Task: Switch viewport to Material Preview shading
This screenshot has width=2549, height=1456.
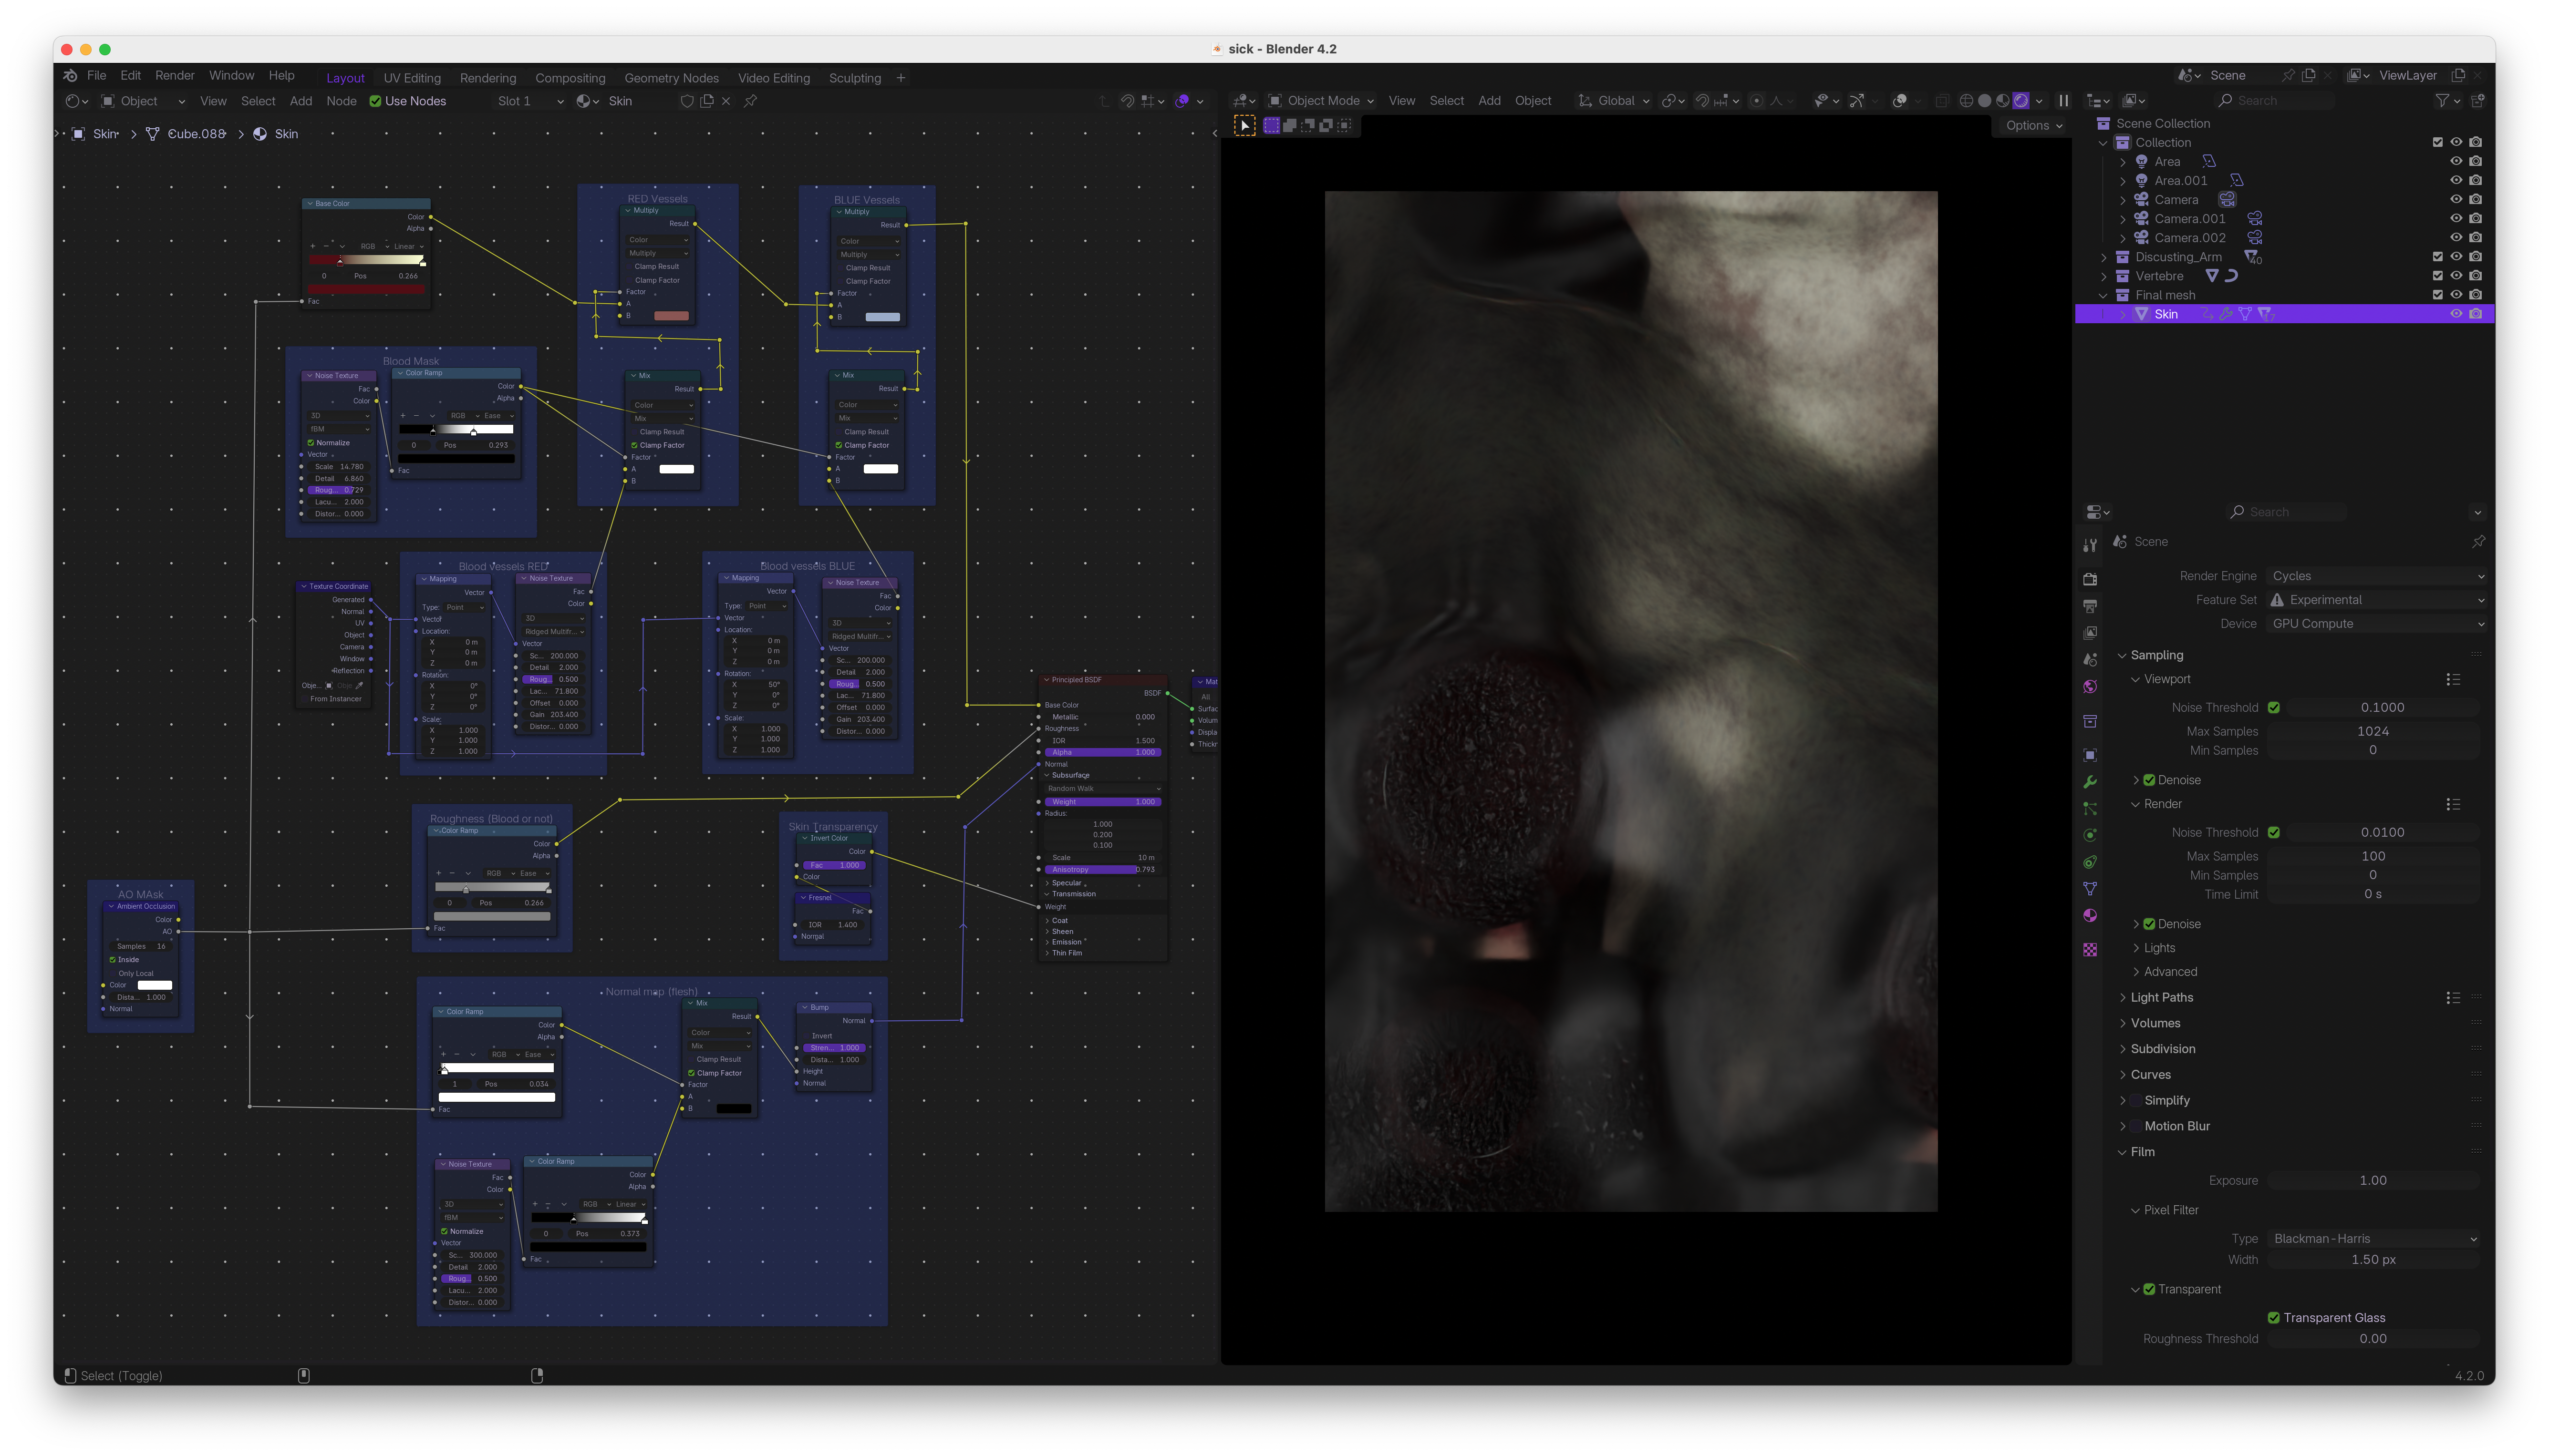Action: [2003, 101]
